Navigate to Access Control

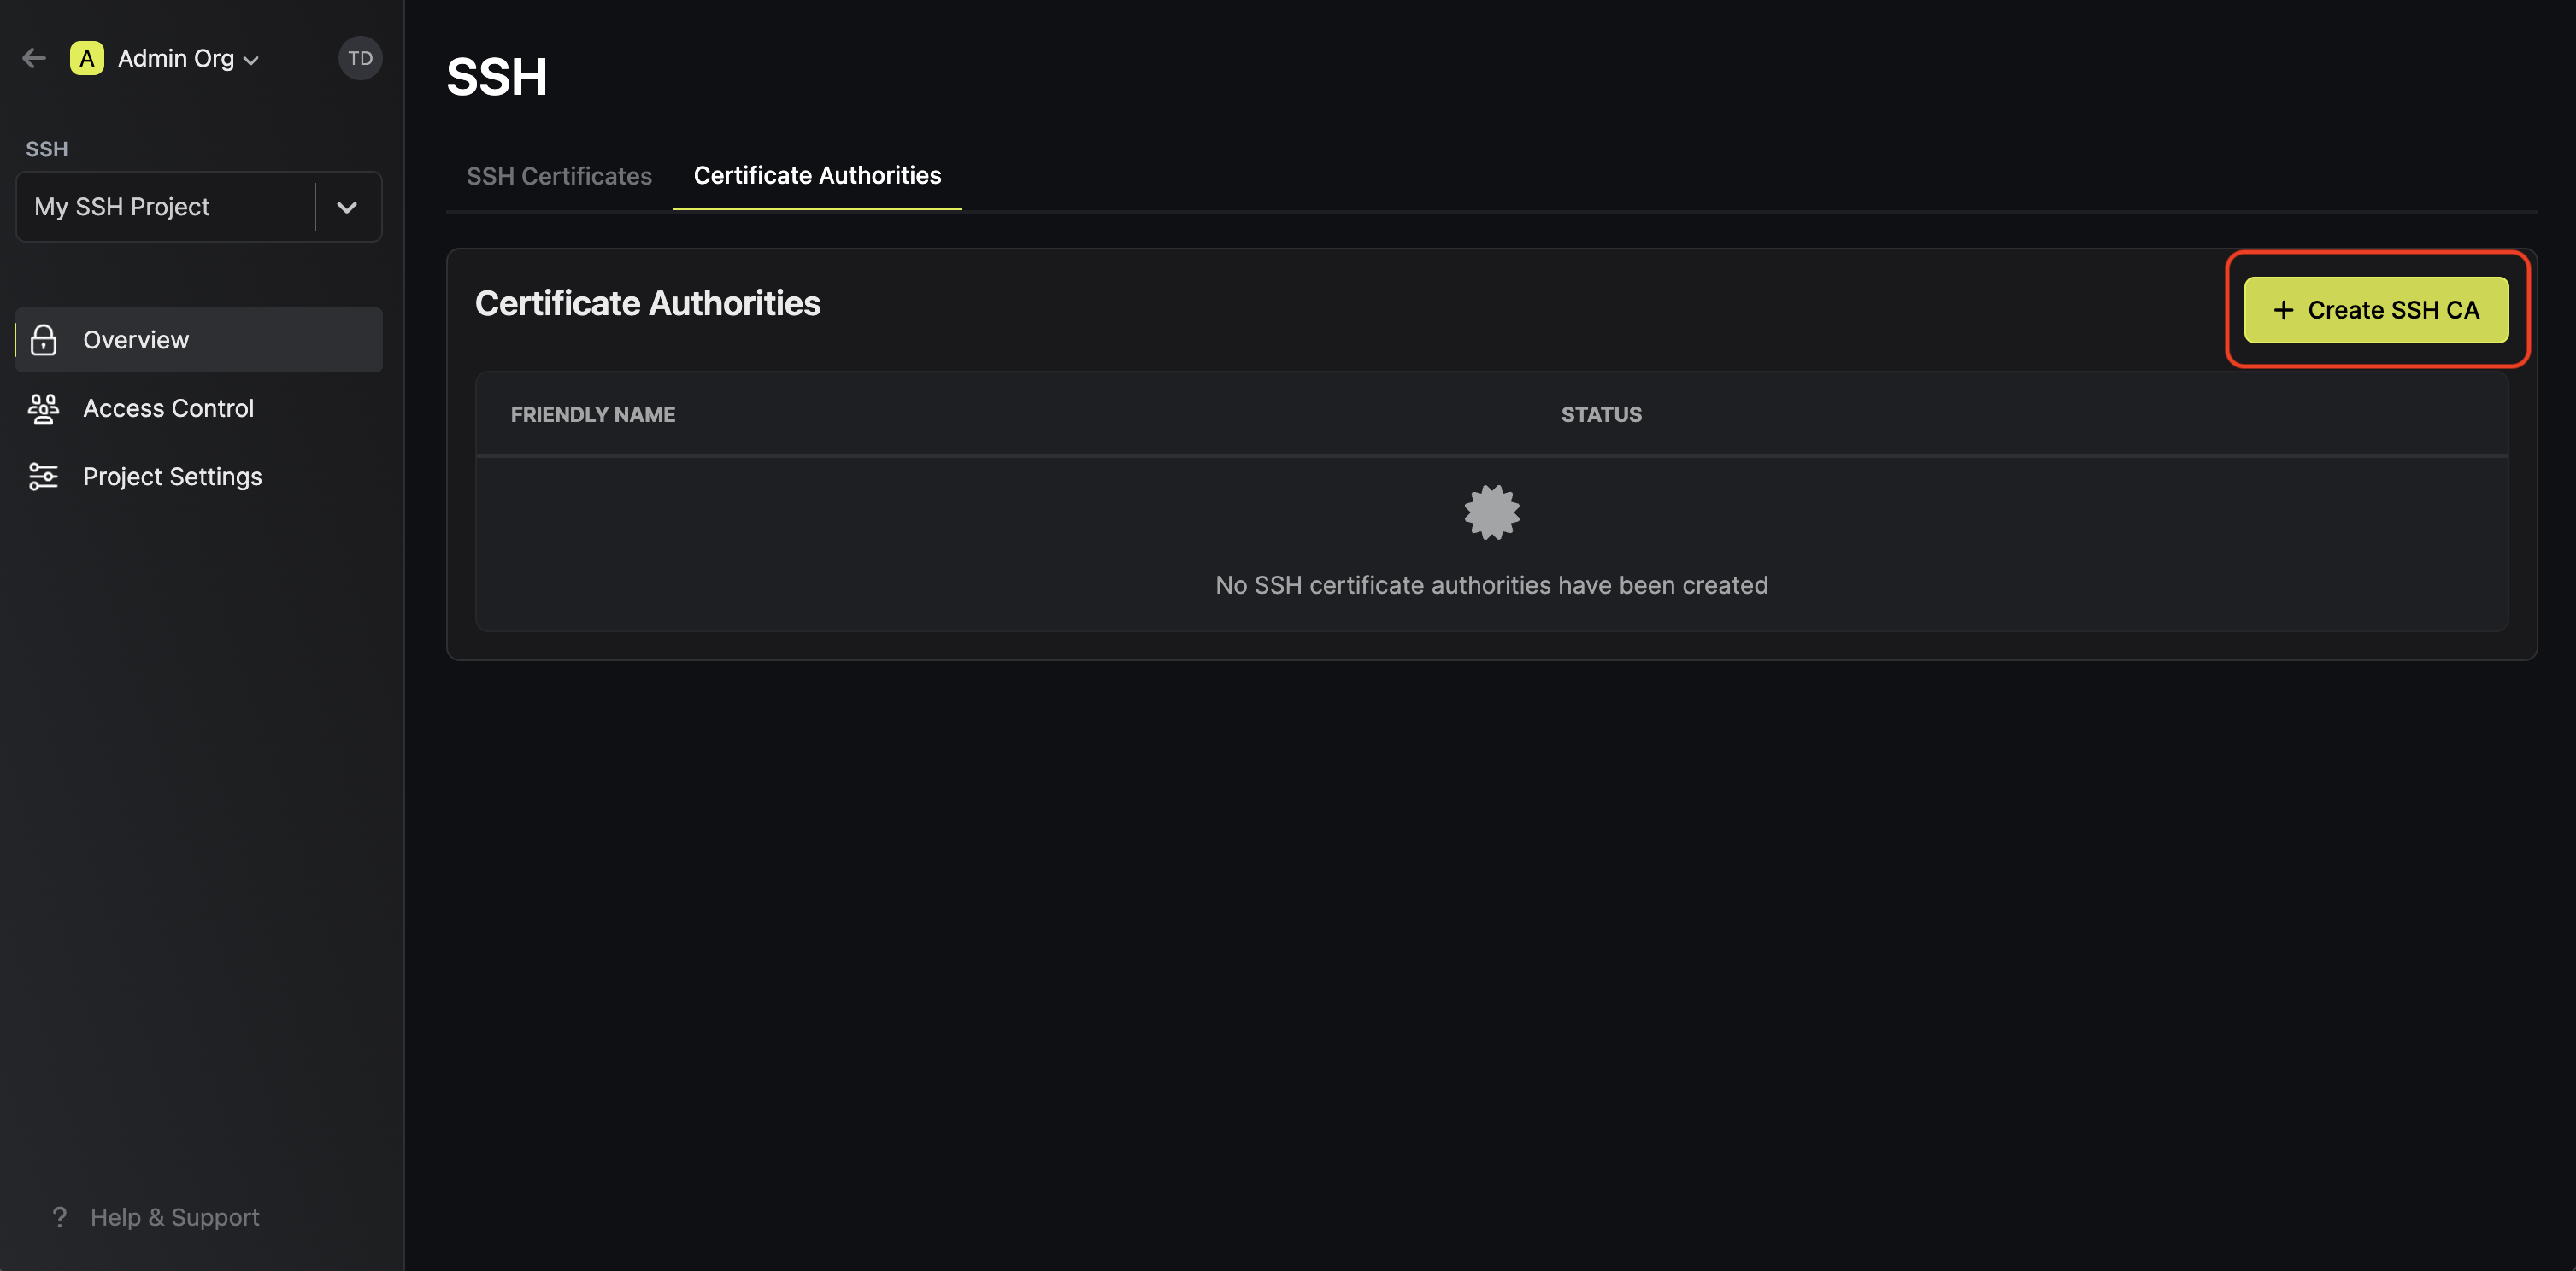168,408
